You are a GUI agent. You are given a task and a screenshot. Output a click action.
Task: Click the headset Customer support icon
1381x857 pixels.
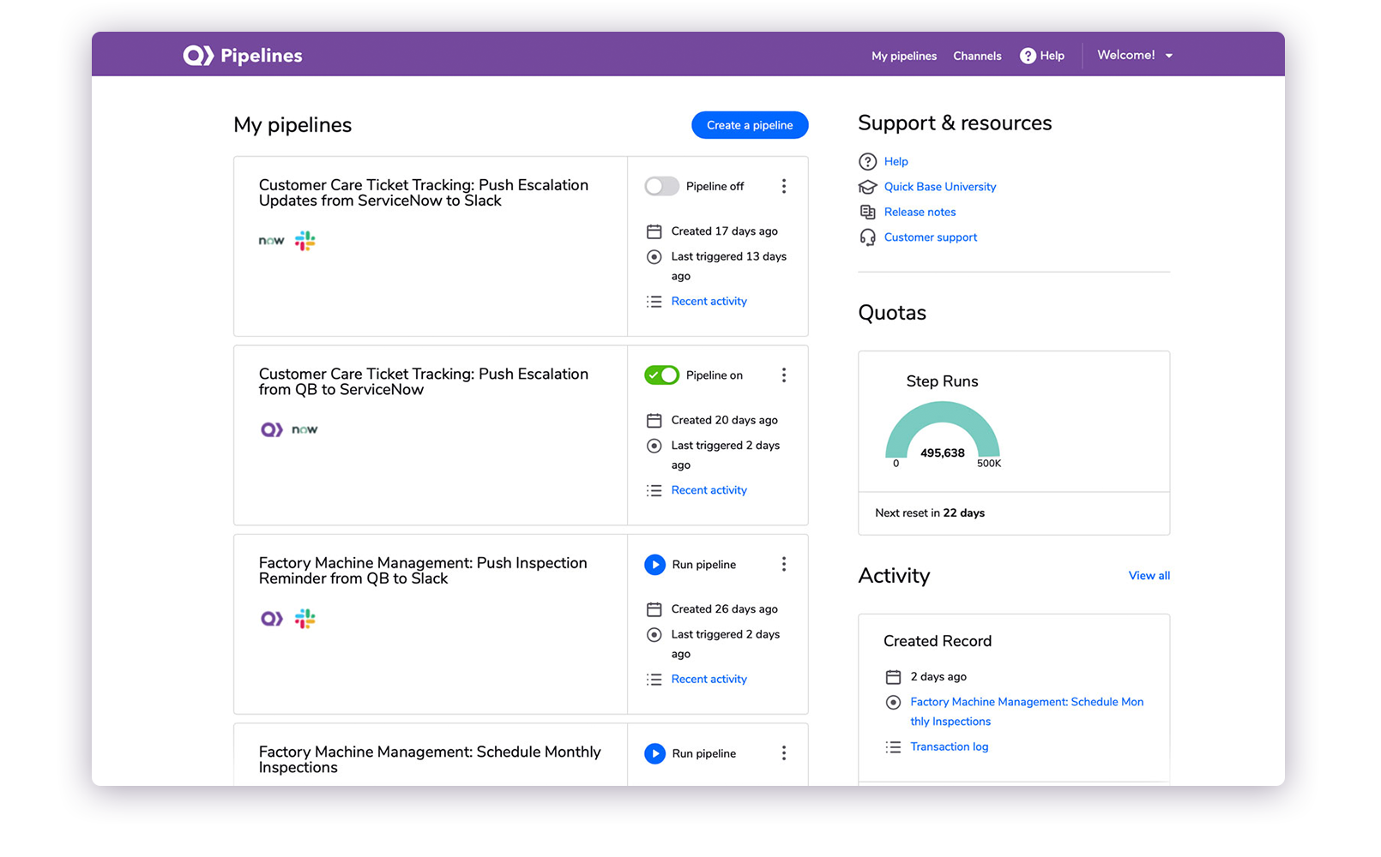[x=867, y=237]
